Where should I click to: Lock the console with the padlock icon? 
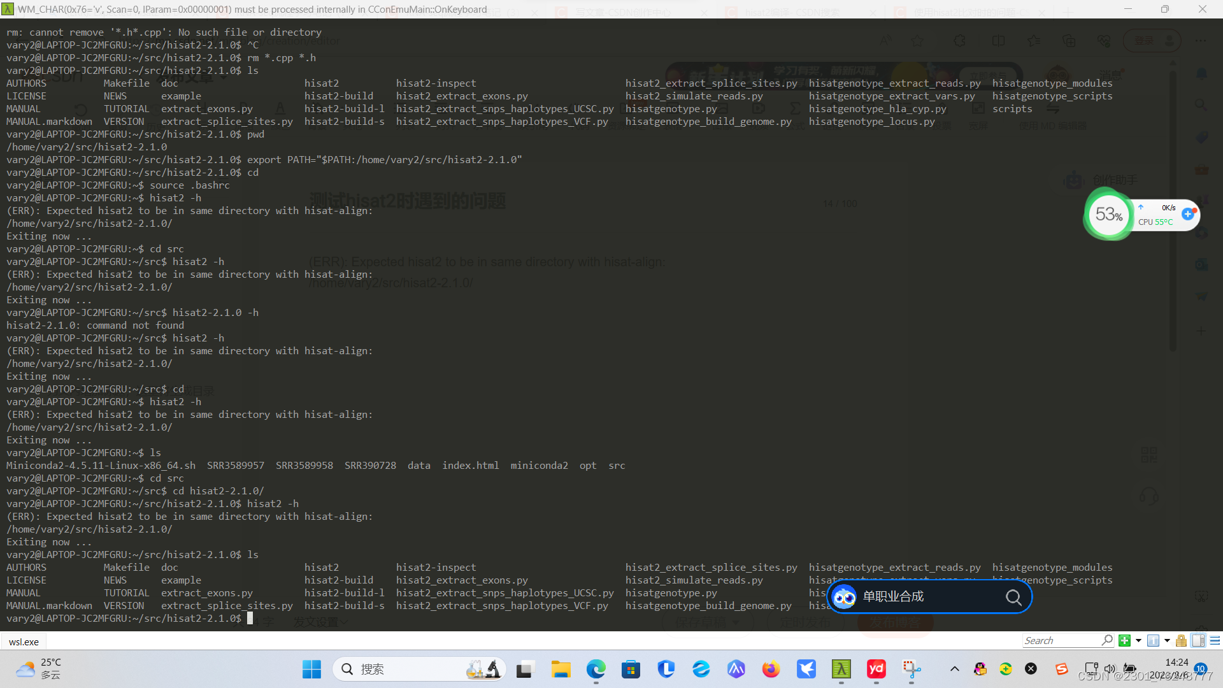[x=1181, y=640]
